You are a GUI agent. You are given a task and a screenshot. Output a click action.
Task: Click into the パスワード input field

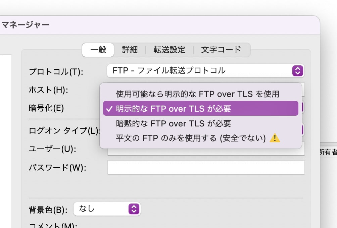point(205,167)
